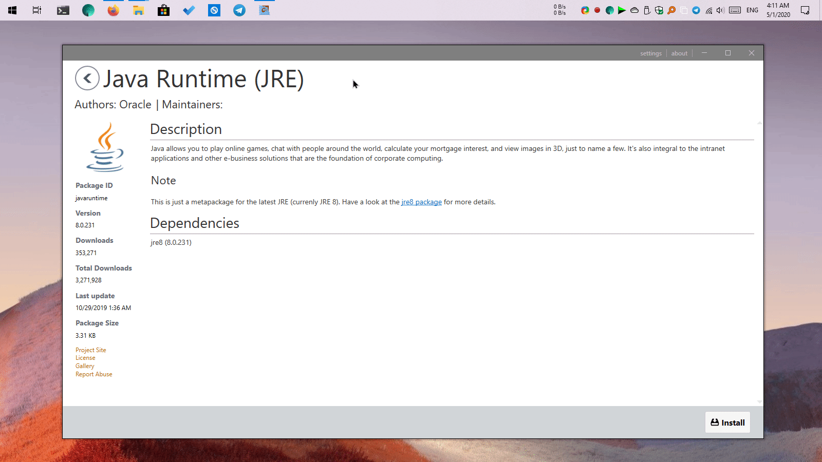This screenshot has height=462, width=822.
Task: Open File Explorer from the taskbar
Action: [139, 10]
